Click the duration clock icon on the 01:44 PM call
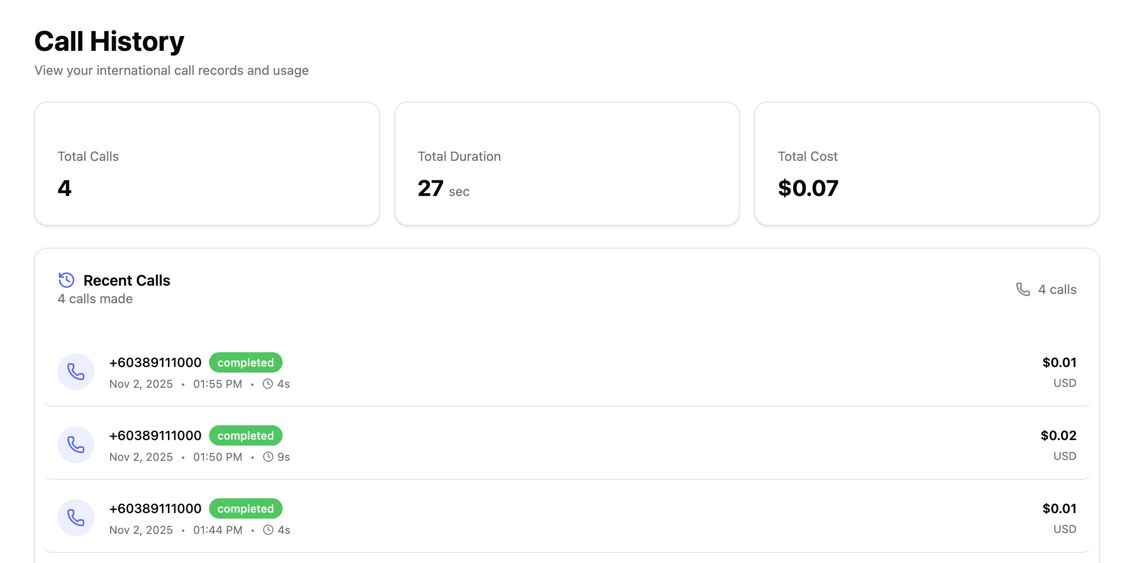 268,530
